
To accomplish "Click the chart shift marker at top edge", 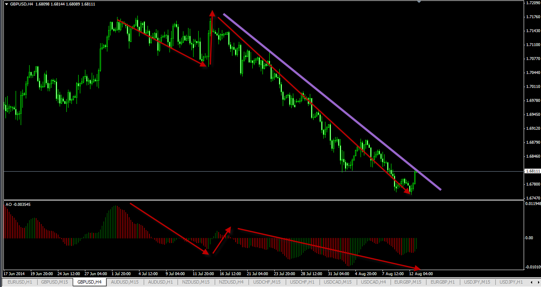I will pyautogui.click(x=419, y=2).
